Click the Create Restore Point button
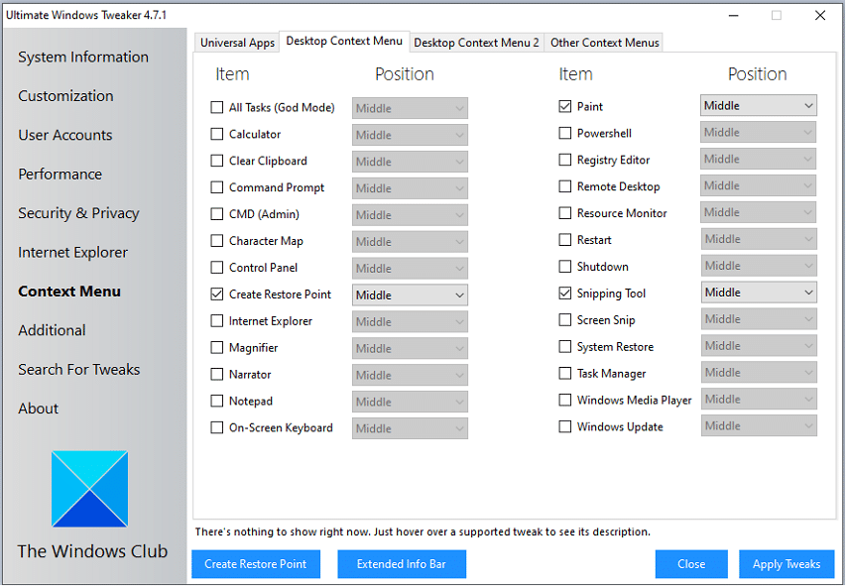The height and width of the screenshot is (588, 848). 256,564
